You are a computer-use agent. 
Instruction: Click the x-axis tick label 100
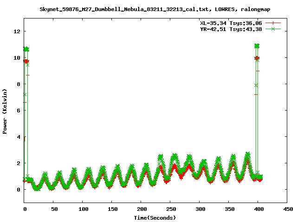pyautogui.click(x=84, y=209)
